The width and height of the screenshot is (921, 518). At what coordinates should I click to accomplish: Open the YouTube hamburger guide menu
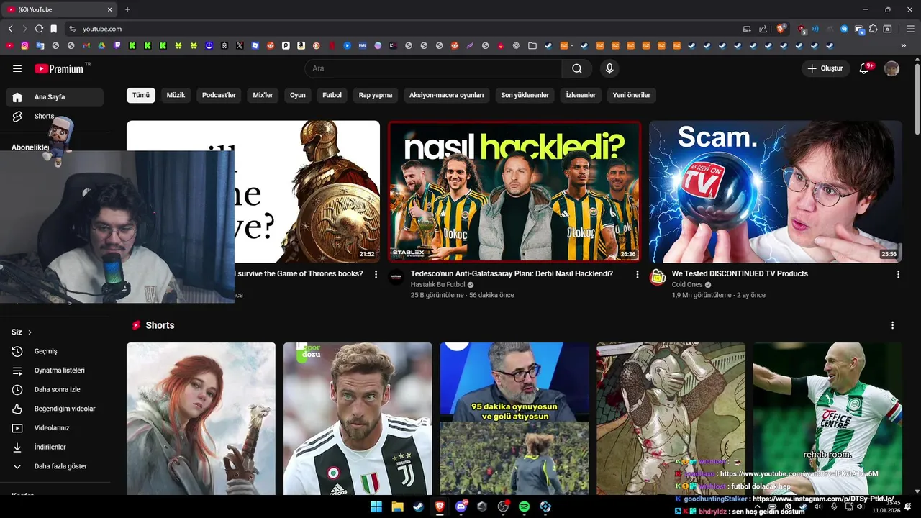[x=17, y=68]
